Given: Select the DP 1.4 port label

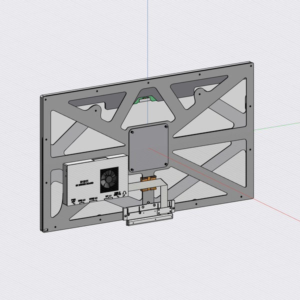Looking at the screenshot, I should coord(108,196).
